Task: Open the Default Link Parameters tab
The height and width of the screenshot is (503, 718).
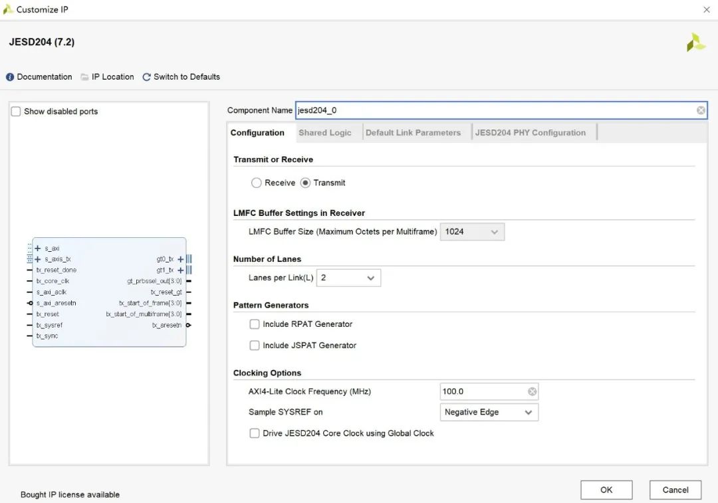Action: click(x=413, y=133)
